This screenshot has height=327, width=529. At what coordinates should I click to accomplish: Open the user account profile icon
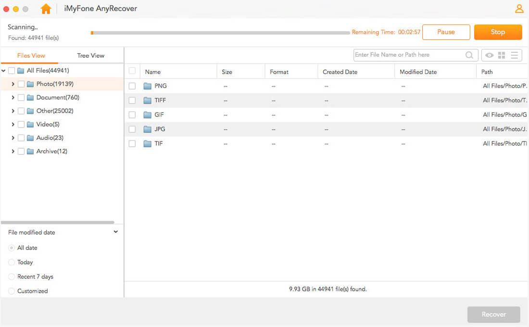point(519,9)
